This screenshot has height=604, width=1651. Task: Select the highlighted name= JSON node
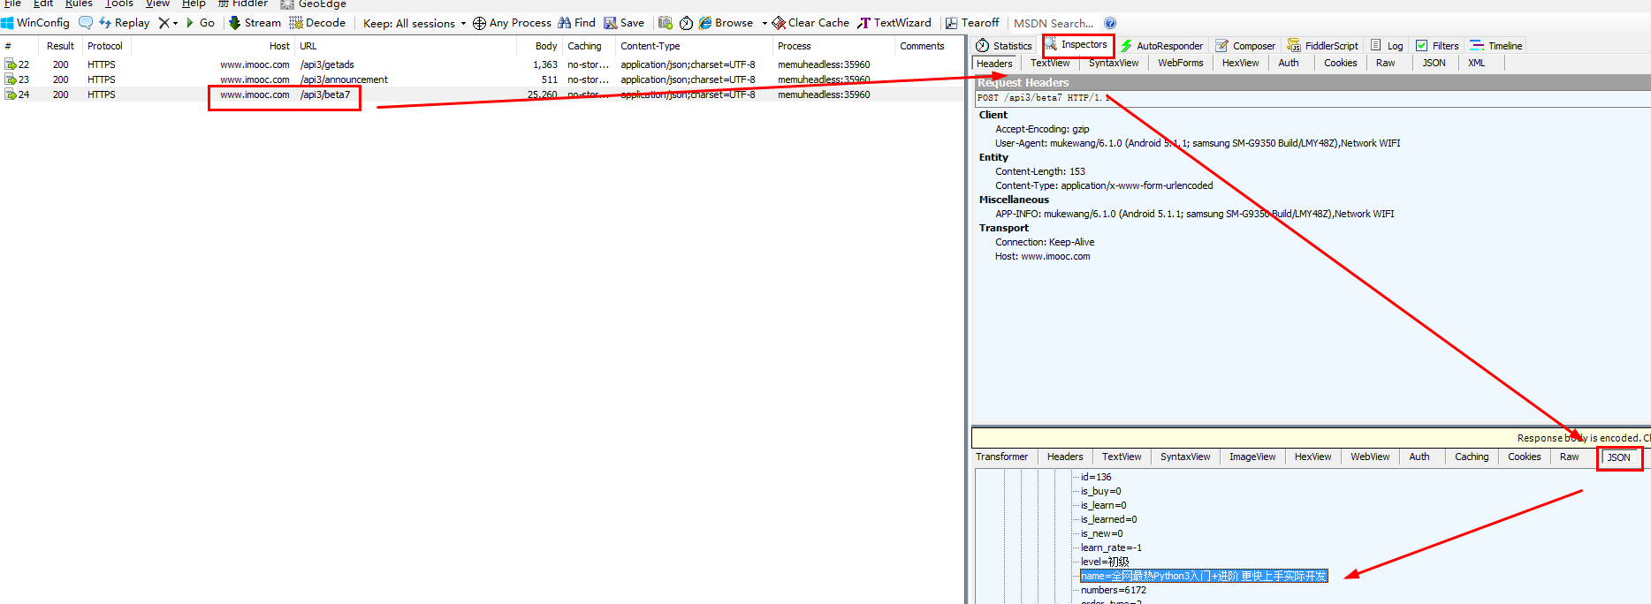point(1203,576)
